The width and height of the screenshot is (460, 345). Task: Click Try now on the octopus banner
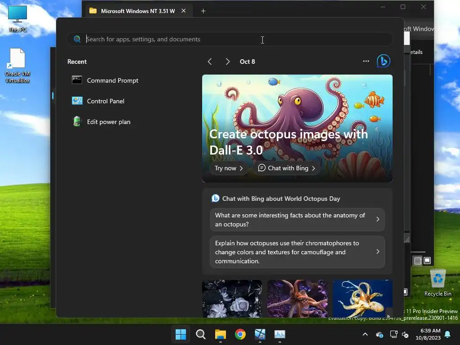point(229,168)
